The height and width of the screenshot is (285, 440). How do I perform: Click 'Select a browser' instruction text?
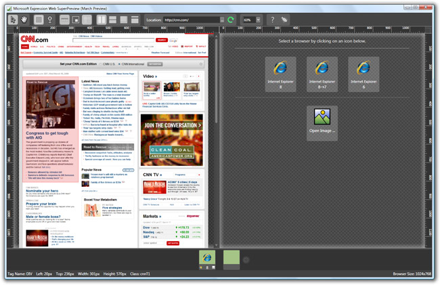tap(322, 41)
